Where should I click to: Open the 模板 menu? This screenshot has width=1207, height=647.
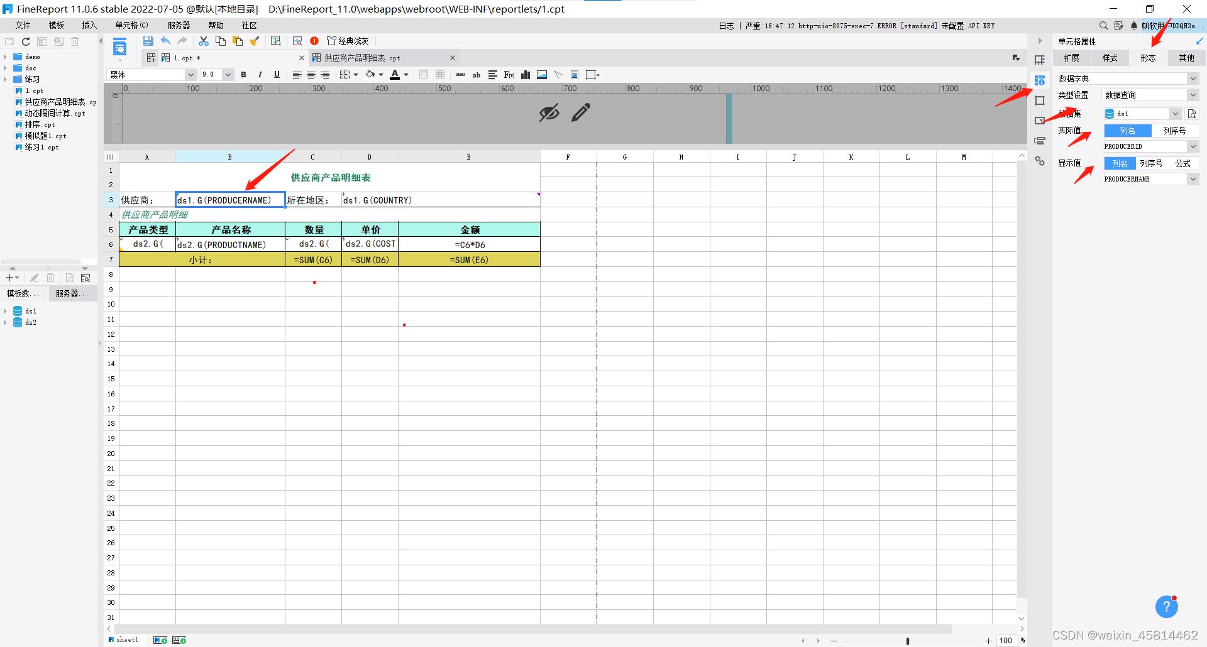tap(57, 25)
